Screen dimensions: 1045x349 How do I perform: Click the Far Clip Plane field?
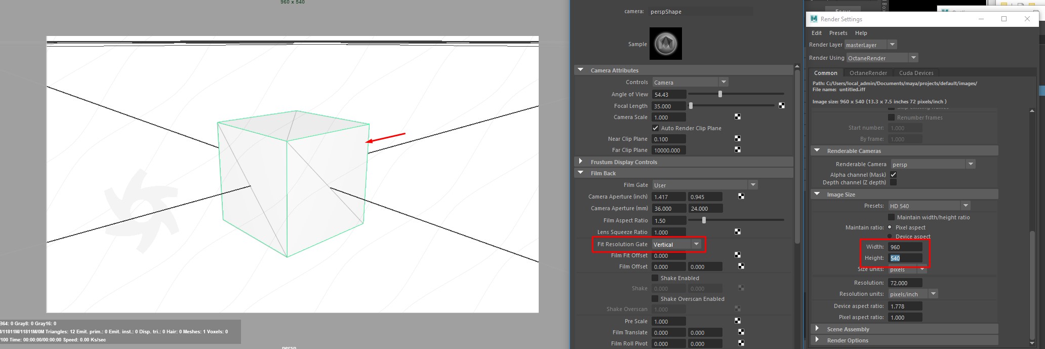tap(669, 150)
